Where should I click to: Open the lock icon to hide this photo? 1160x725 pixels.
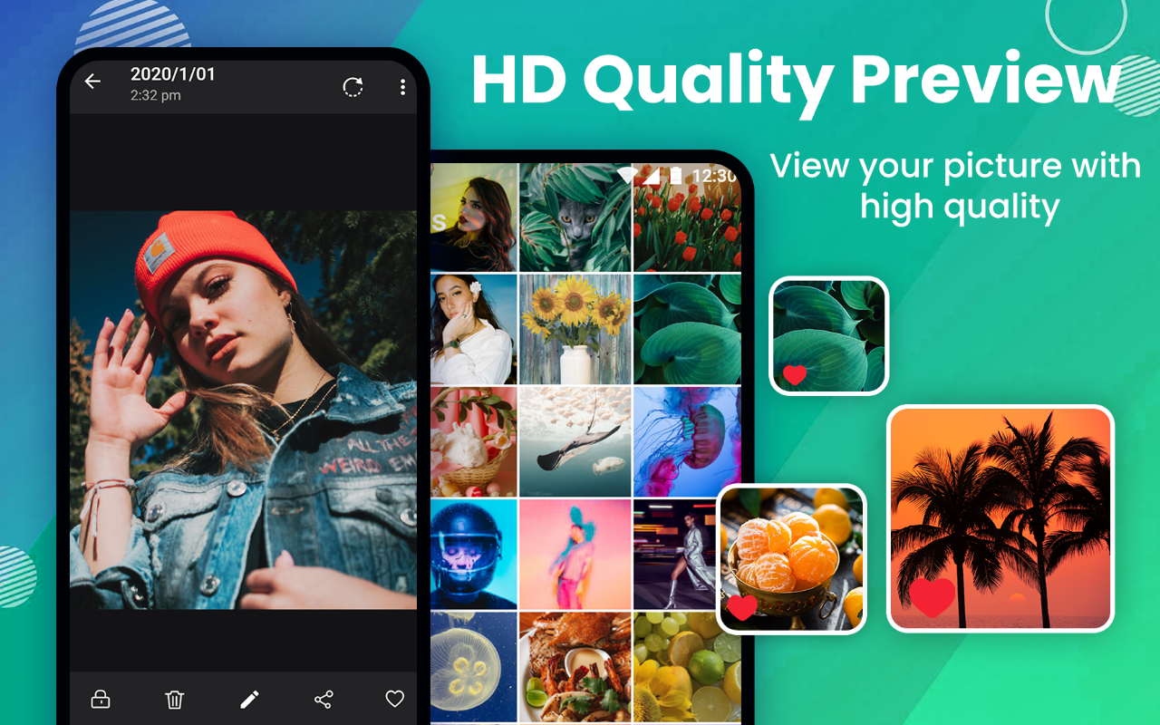point(100,699)
